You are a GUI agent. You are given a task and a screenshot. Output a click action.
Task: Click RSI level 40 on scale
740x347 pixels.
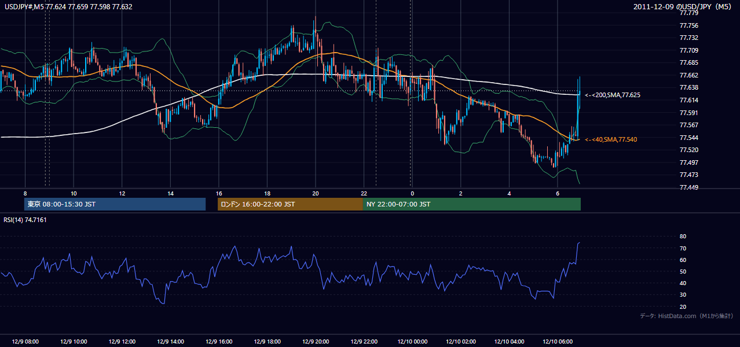click(683, 283)
